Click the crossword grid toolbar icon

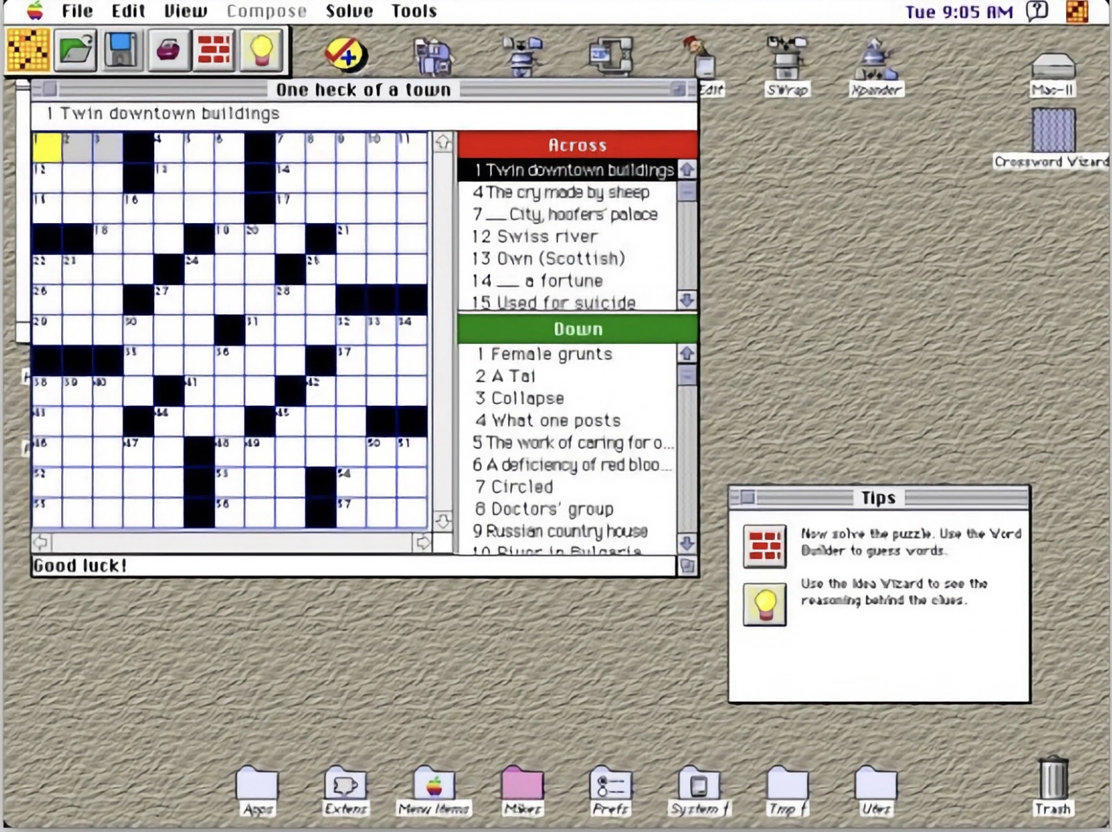28,50
